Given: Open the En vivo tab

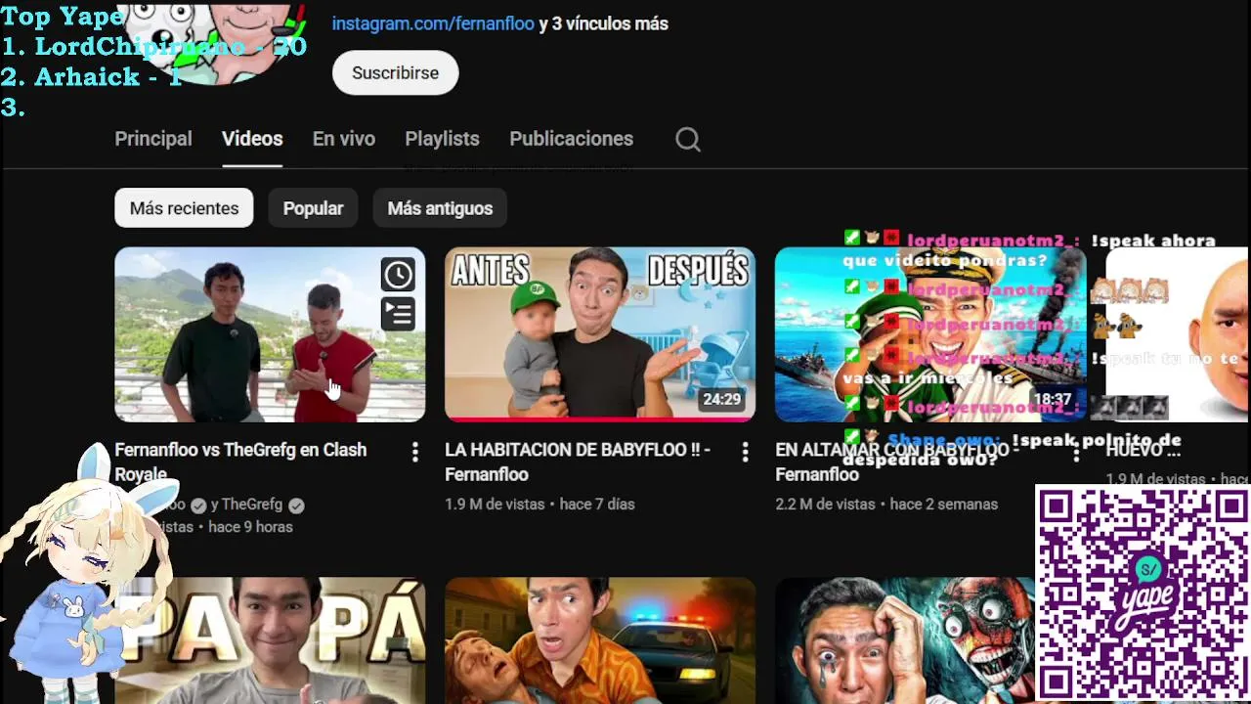Looking at the screenshot, I should pos(344,139).
